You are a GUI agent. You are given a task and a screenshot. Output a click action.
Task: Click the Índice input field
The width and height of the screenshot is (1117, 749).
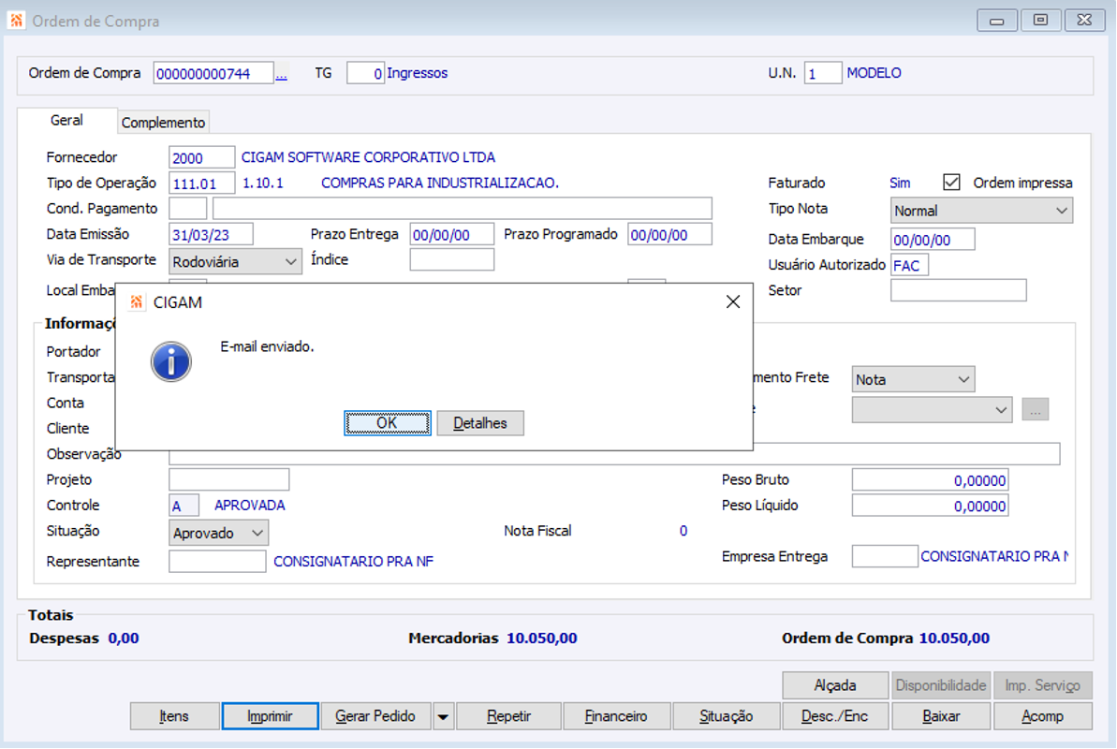(451, 259)
